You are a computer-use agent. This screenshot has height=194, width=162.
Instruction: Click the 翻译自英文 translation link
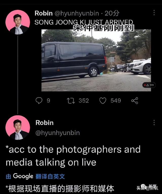(50, 176)
